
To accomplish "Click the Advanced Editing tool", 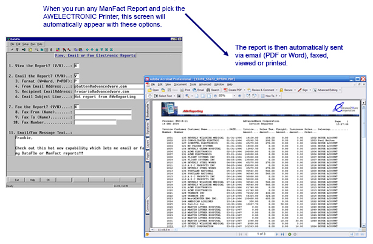I will pyautogui.click(x=326, y=90).
